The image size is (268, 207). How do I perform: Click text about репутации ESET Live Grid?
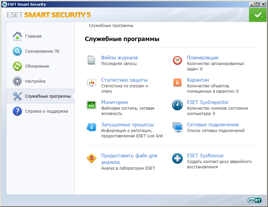click(132, 133)
